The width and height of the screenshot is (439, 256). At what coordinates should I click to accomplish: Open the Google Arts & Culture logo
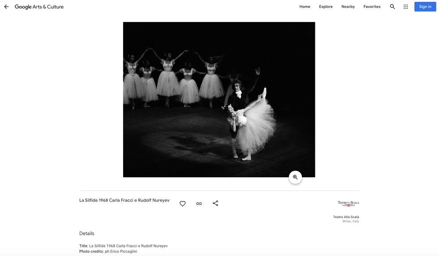coord(39,7)
